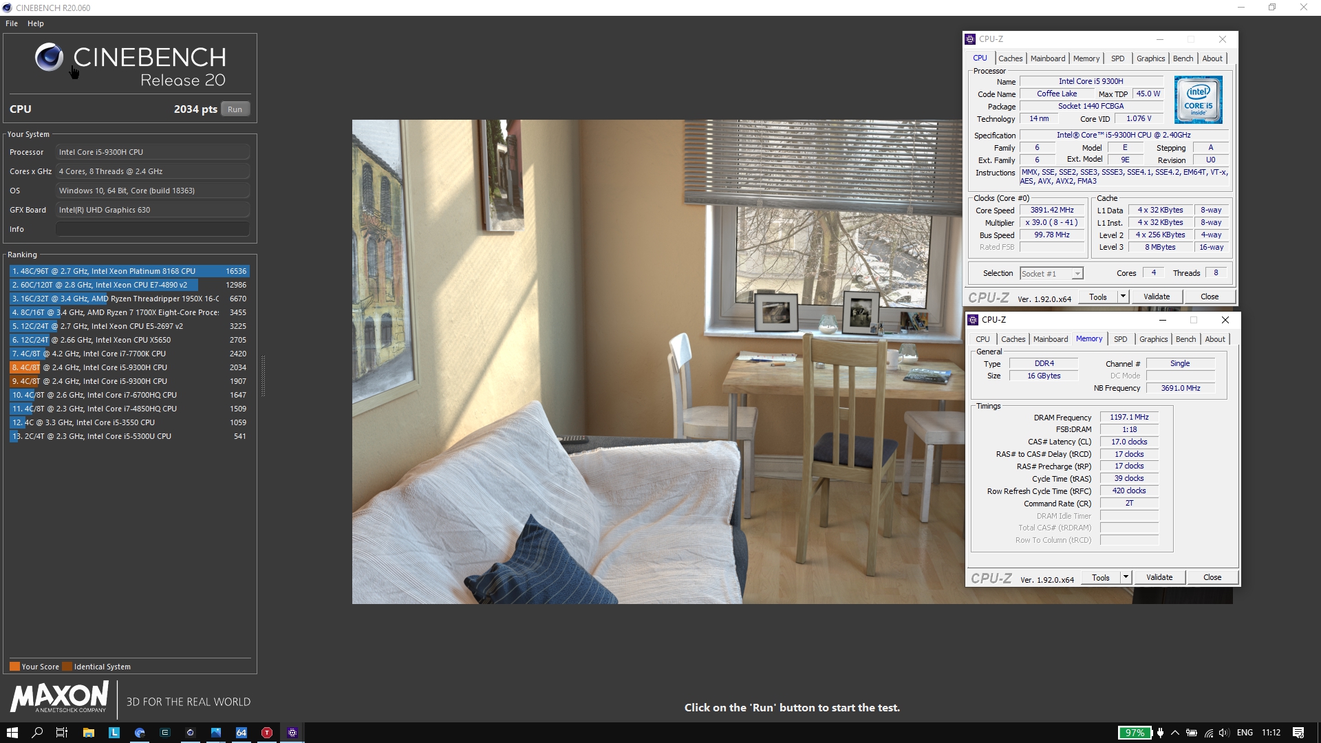Click the battery charging tray icon
The width and height of the screenshot is (1321, 743).
1192,733
